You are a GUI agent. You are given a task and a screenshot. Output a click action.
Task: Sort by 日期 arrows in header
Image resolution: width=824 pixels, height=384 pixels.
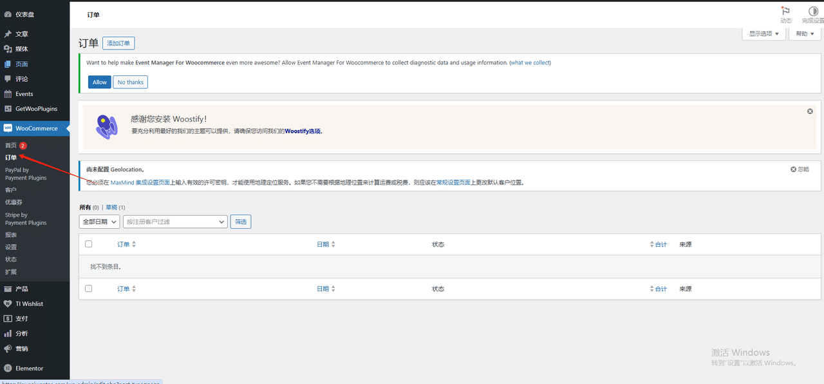click(333, 245)
